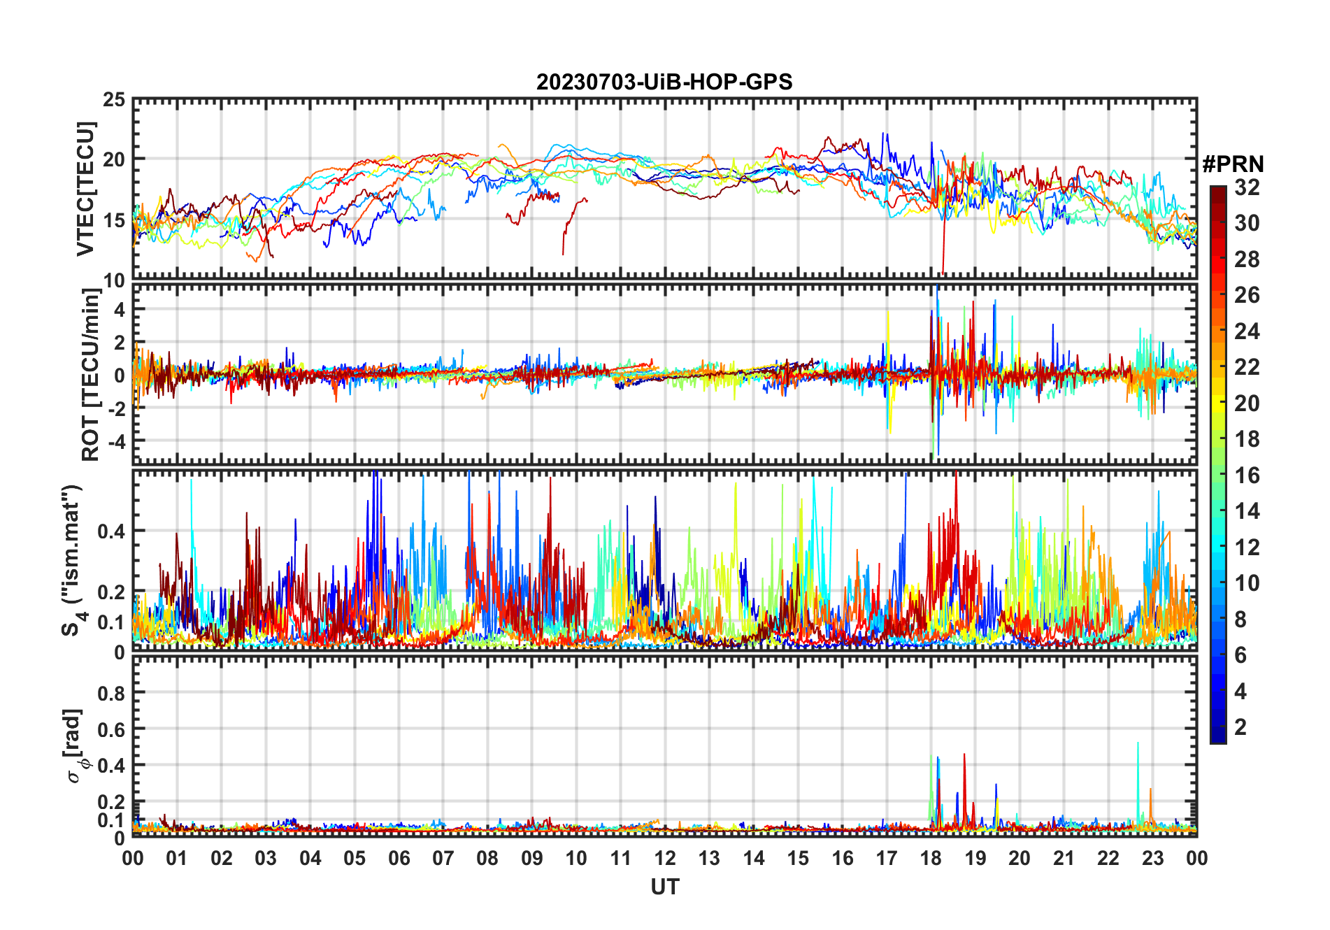The image size is (1330, 930).
Task: Select the UT x-axis label
Action: tap(665, 887)
